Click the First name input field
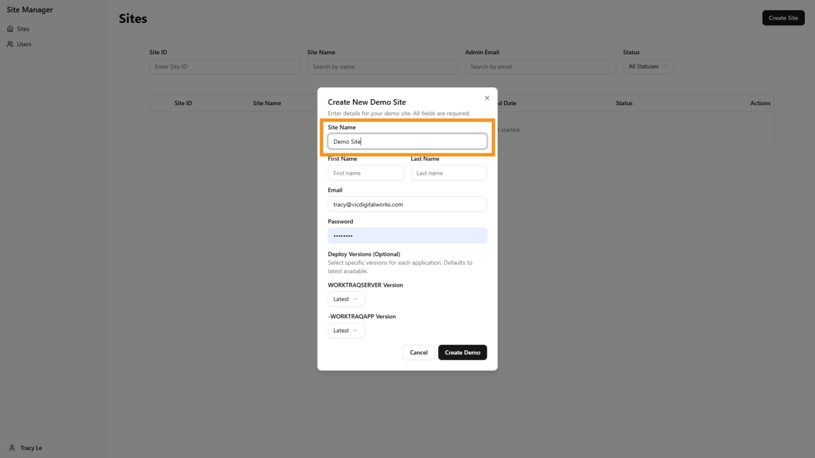The image size is (815, 458). pyautogui.click(x=366, y=173)
